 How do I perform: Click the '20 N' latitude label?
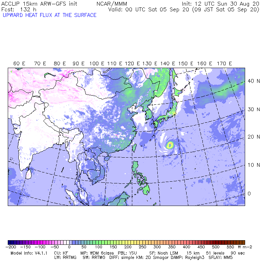254,137
